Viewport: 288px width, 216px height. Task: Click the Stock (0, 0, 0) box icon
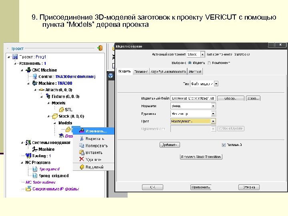pos(55,116)
